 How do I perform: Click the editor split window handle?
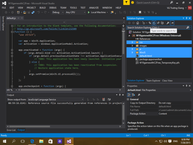coord(123,26)
